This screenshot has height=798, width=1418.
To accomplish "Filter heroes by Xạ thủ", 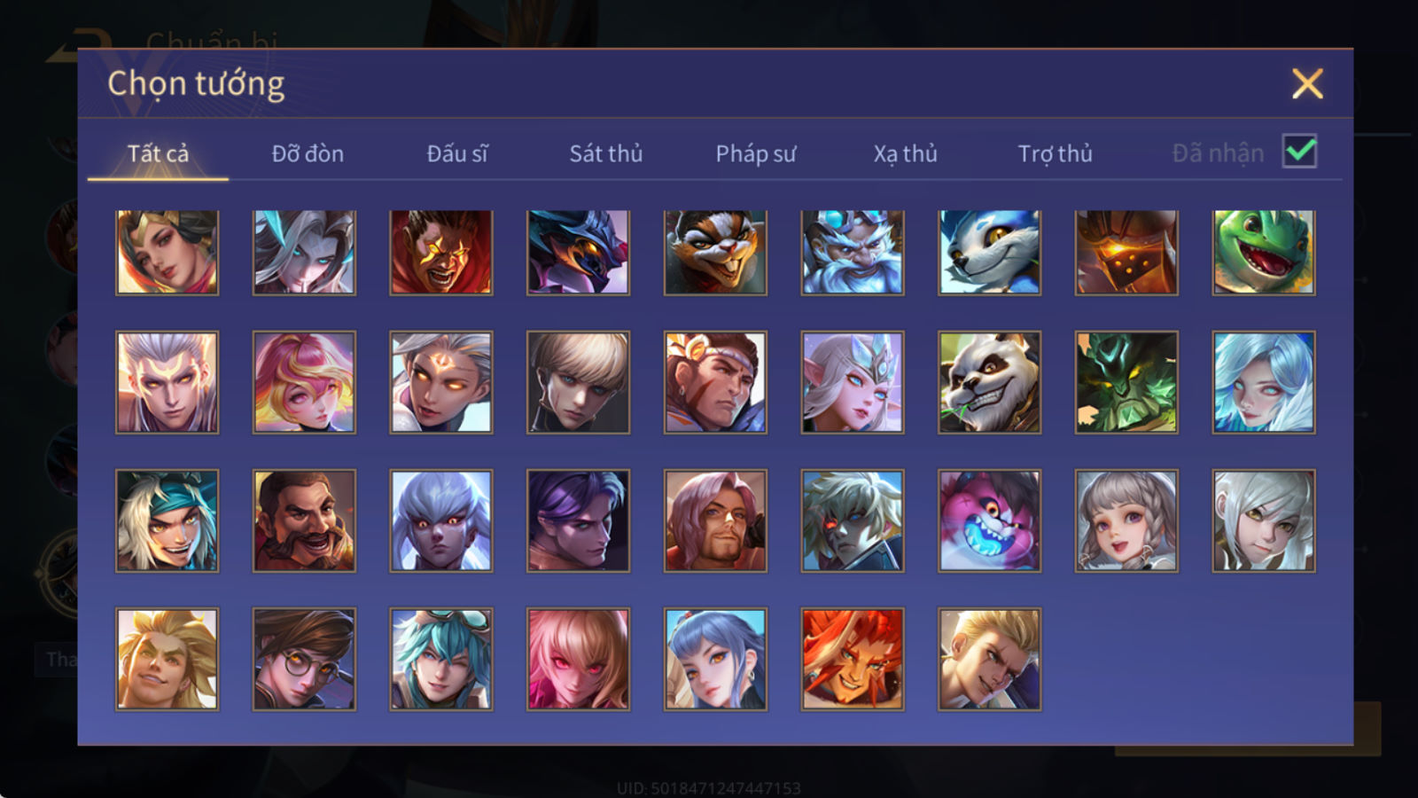I will [905, 153].
